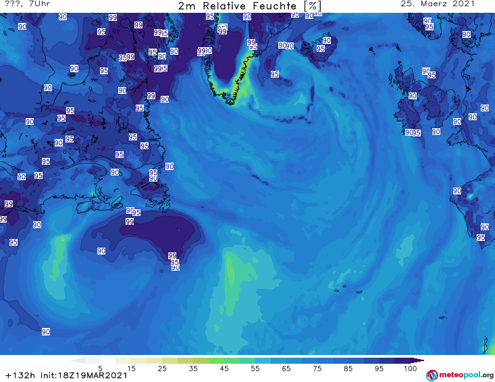Image resolution: width=495 pixels, height=382 pixels.
Task: Click the '75' value on the color scale
Action: tap(317, 369)
